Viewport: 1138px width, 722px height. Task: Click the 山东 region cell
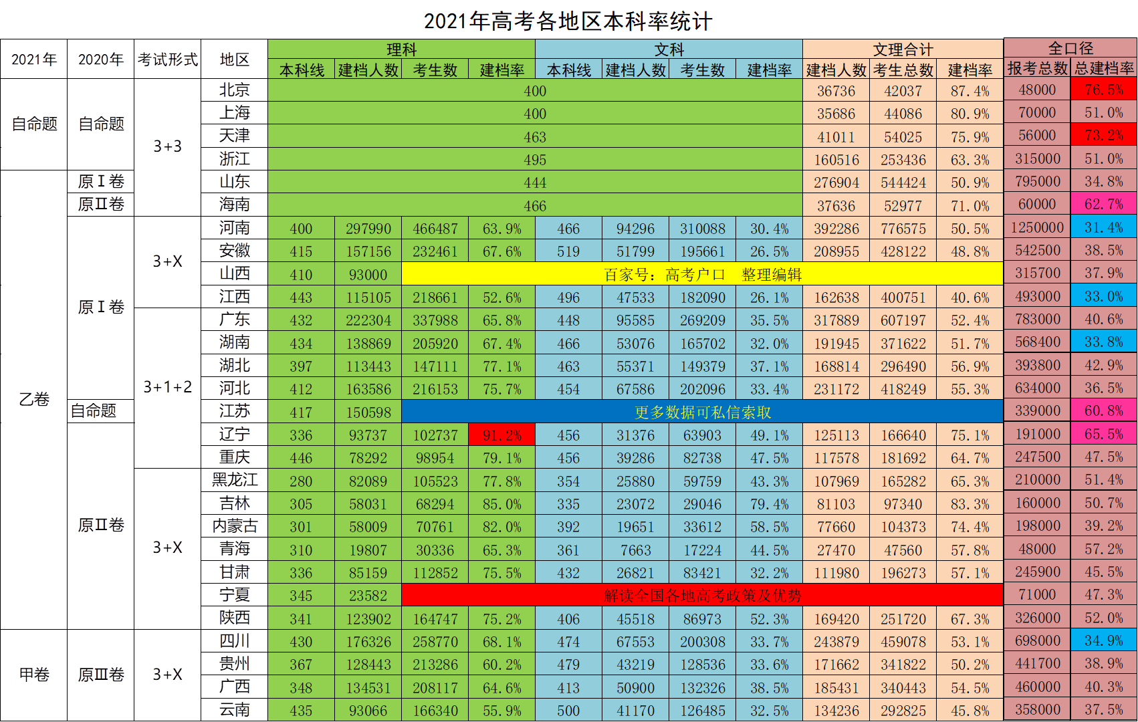pyautogui.click(x=235, y=182)
